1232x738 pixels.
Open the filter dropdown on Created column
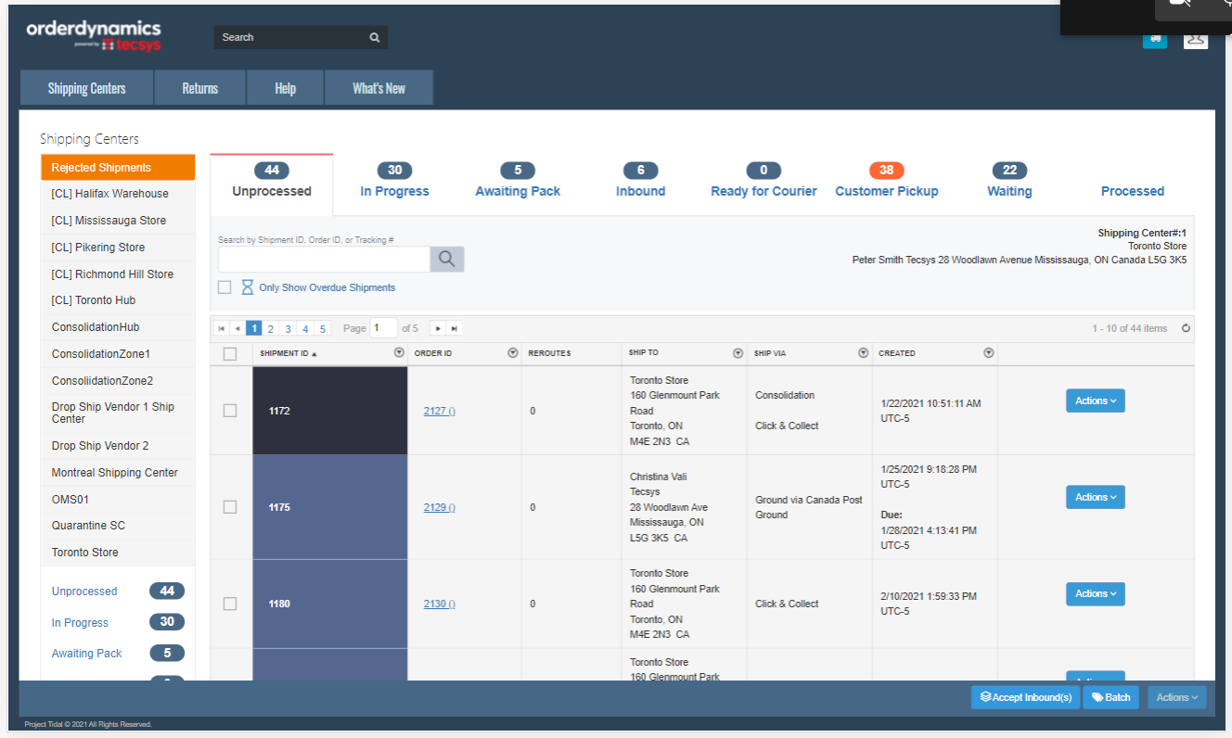pos(988,352)
